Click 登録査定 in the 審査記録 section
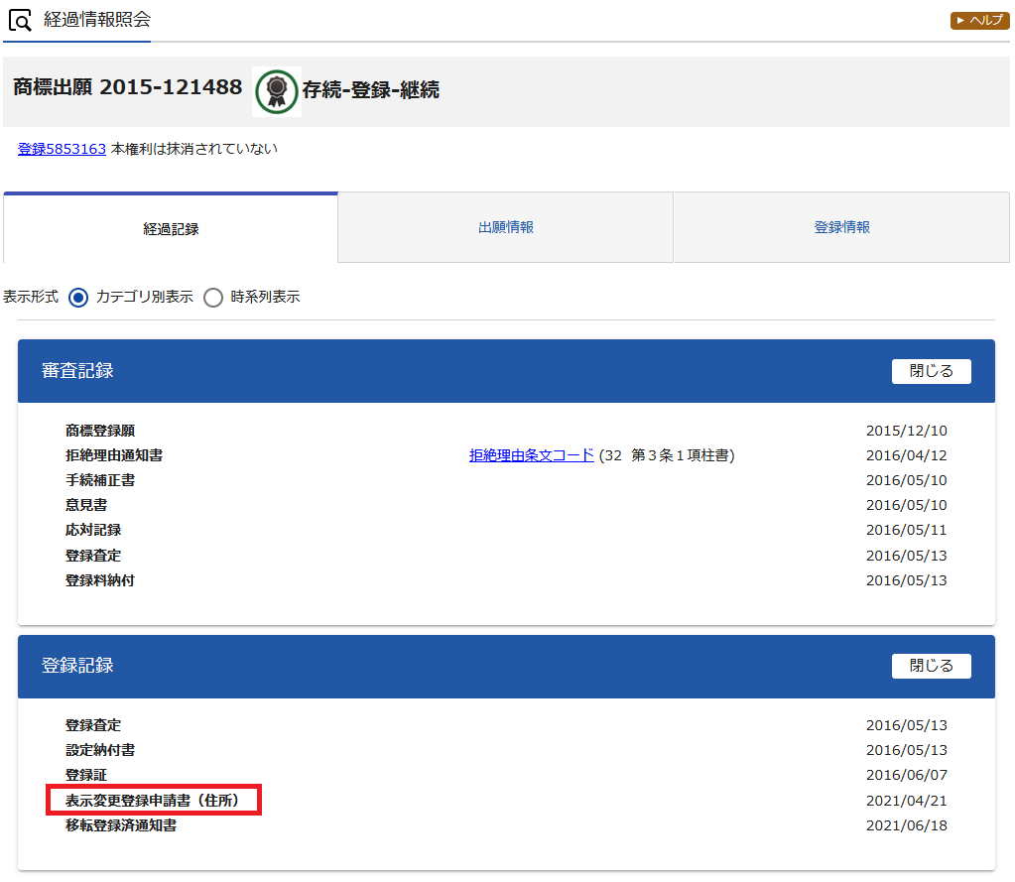Image resolution: width=1015 pixels, height=882 pixels. 93,556
